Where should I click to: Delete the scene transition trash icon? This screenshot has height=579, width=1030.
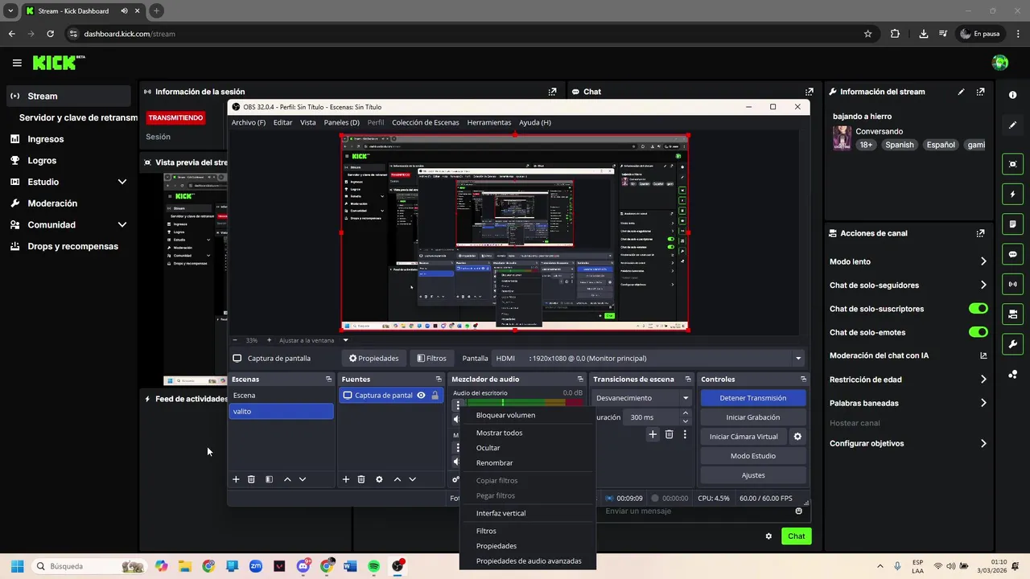point(669,434)
